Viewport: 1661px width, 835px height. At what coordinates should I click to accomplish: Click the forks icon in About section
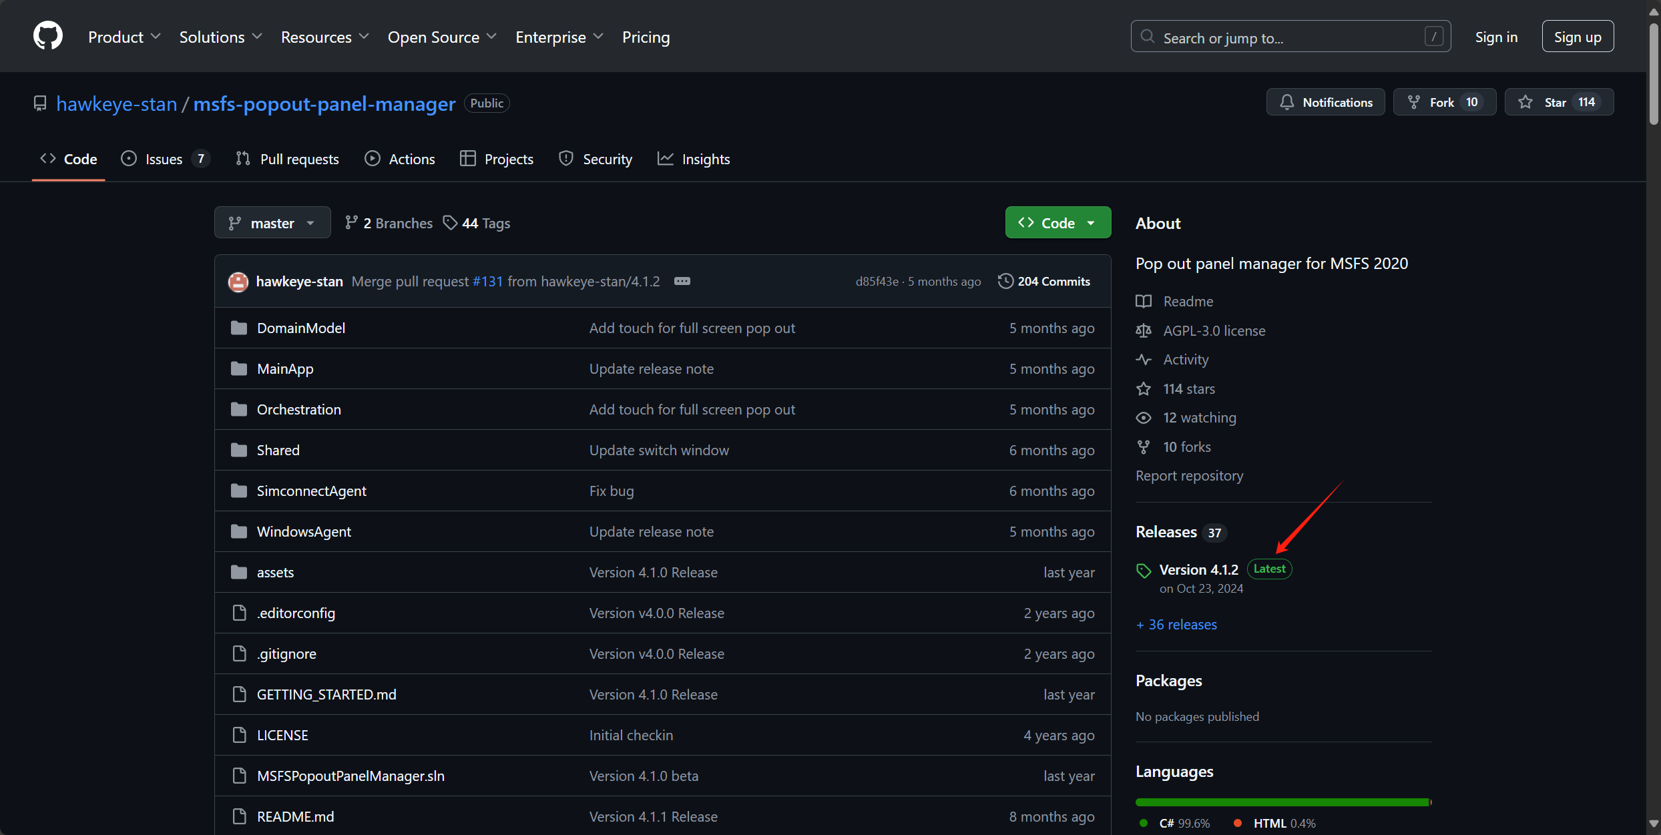click(1144, 447)
